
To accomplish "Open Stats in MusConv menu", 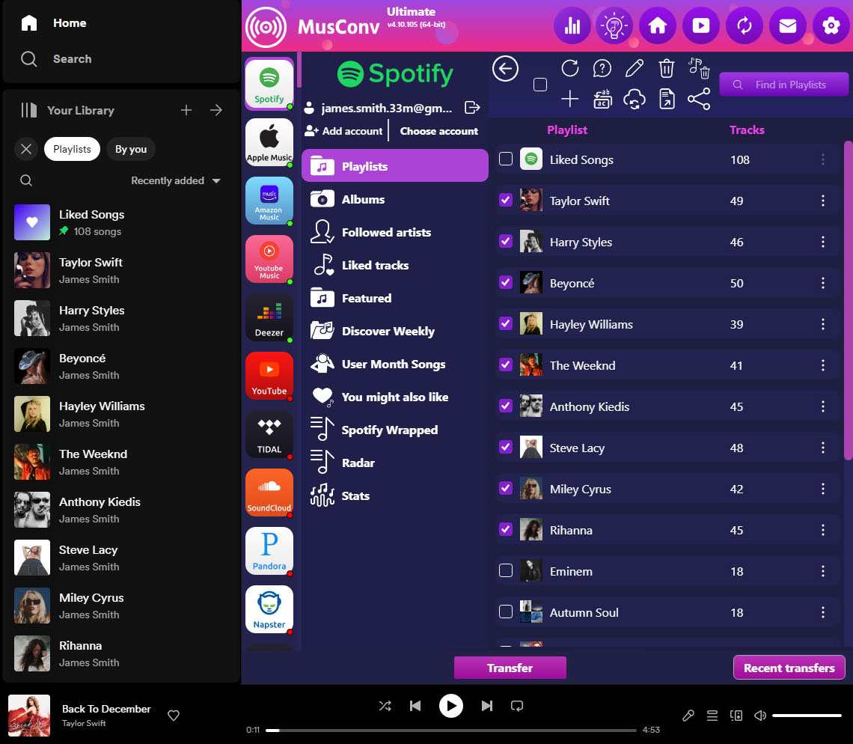I will (395, 496).
